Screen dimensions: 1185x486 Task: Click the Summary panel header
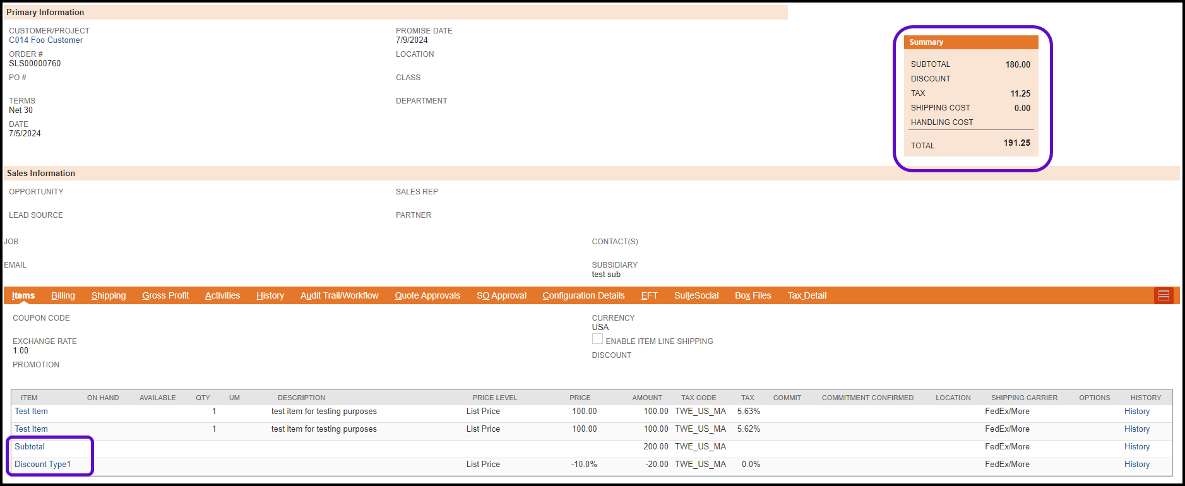click(971, 42)
